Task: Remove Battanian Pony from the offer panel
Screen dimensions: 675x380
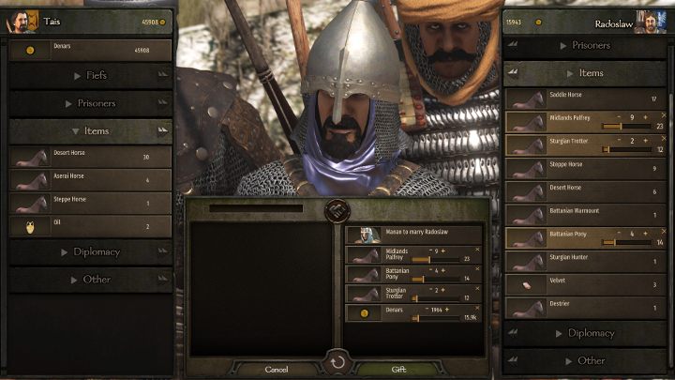Action: coord(477,269)
